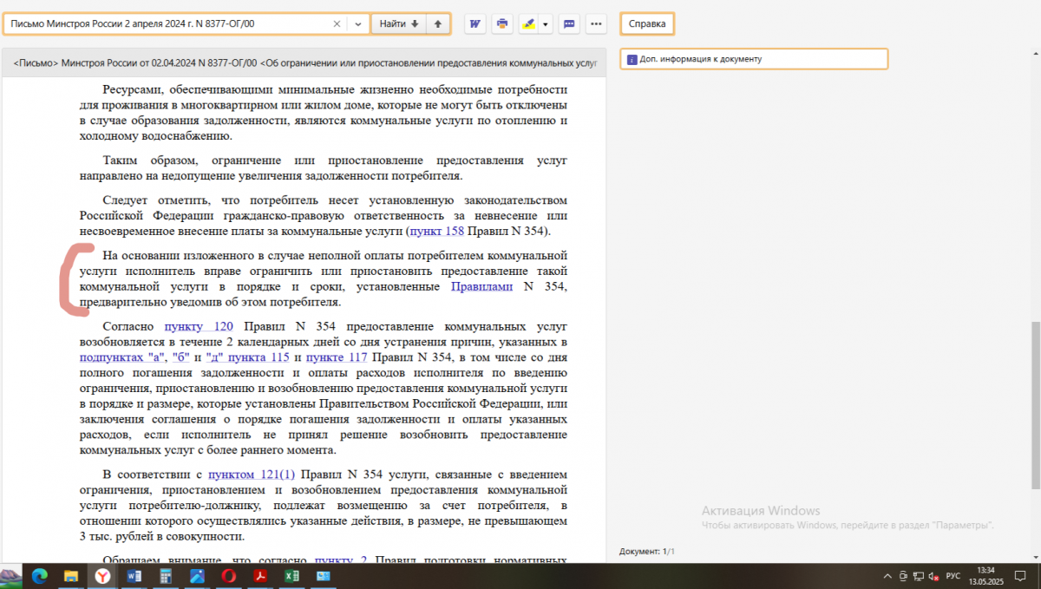
Task: Open the three-dots more options menu
Action: pyautogui.click(x=595, y=24)
